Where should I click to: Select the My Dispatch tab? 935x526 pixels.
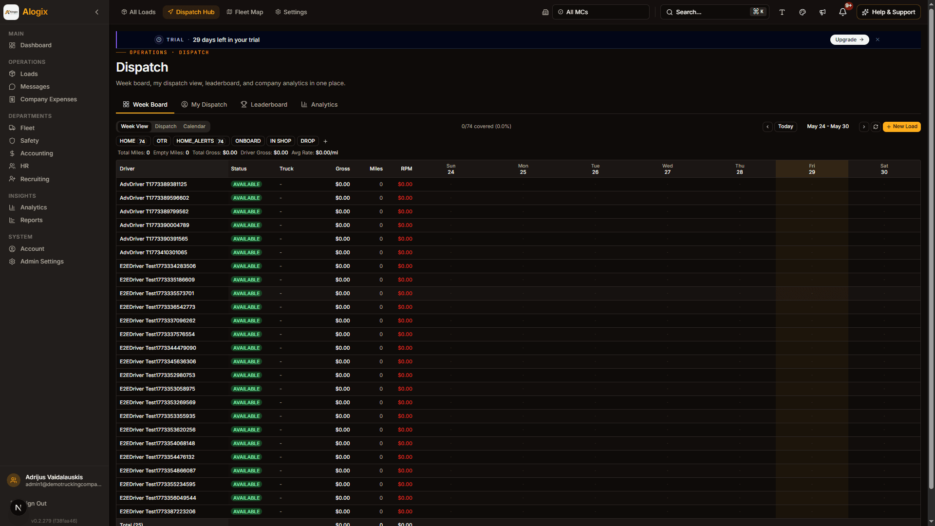pyautogui.click(x=204, y=105)
